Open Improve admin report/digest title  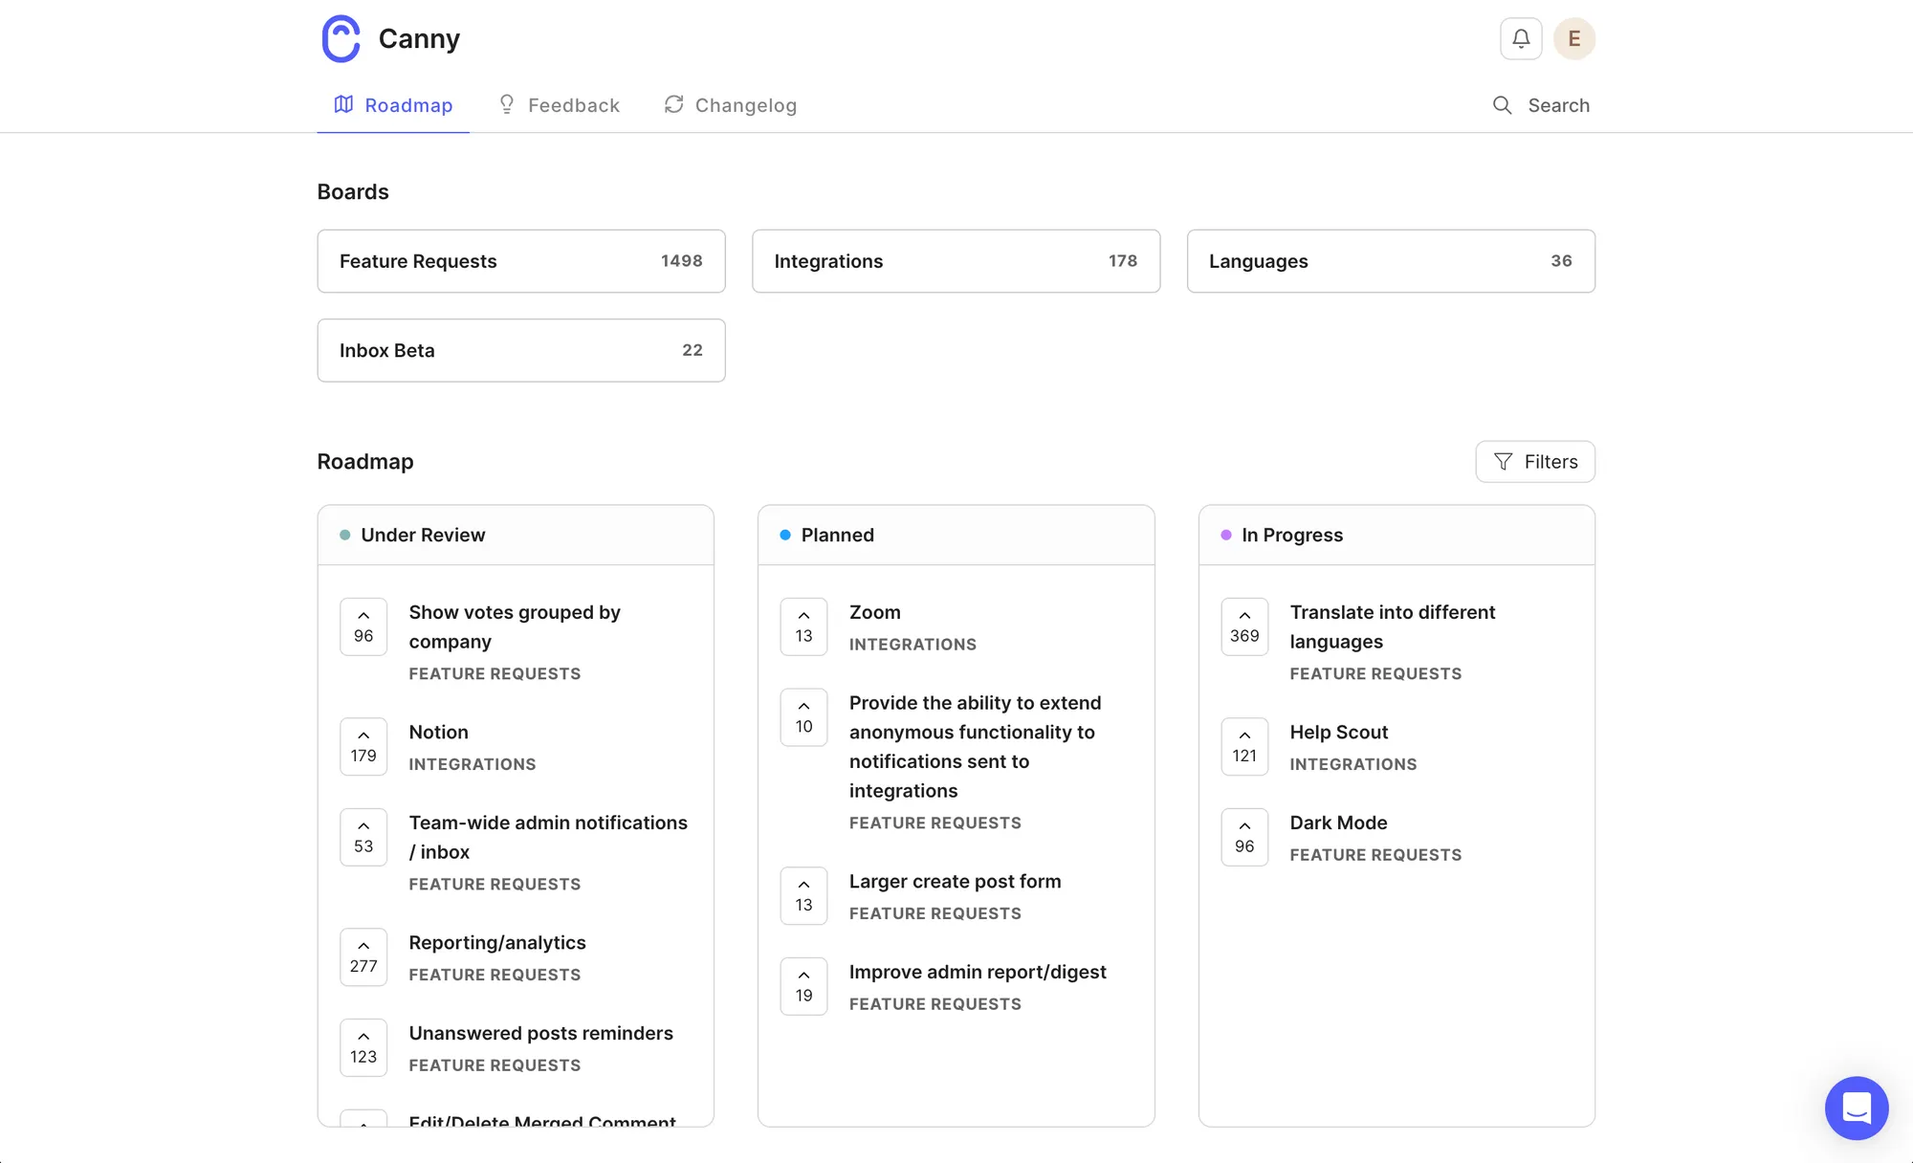[978, 972]
